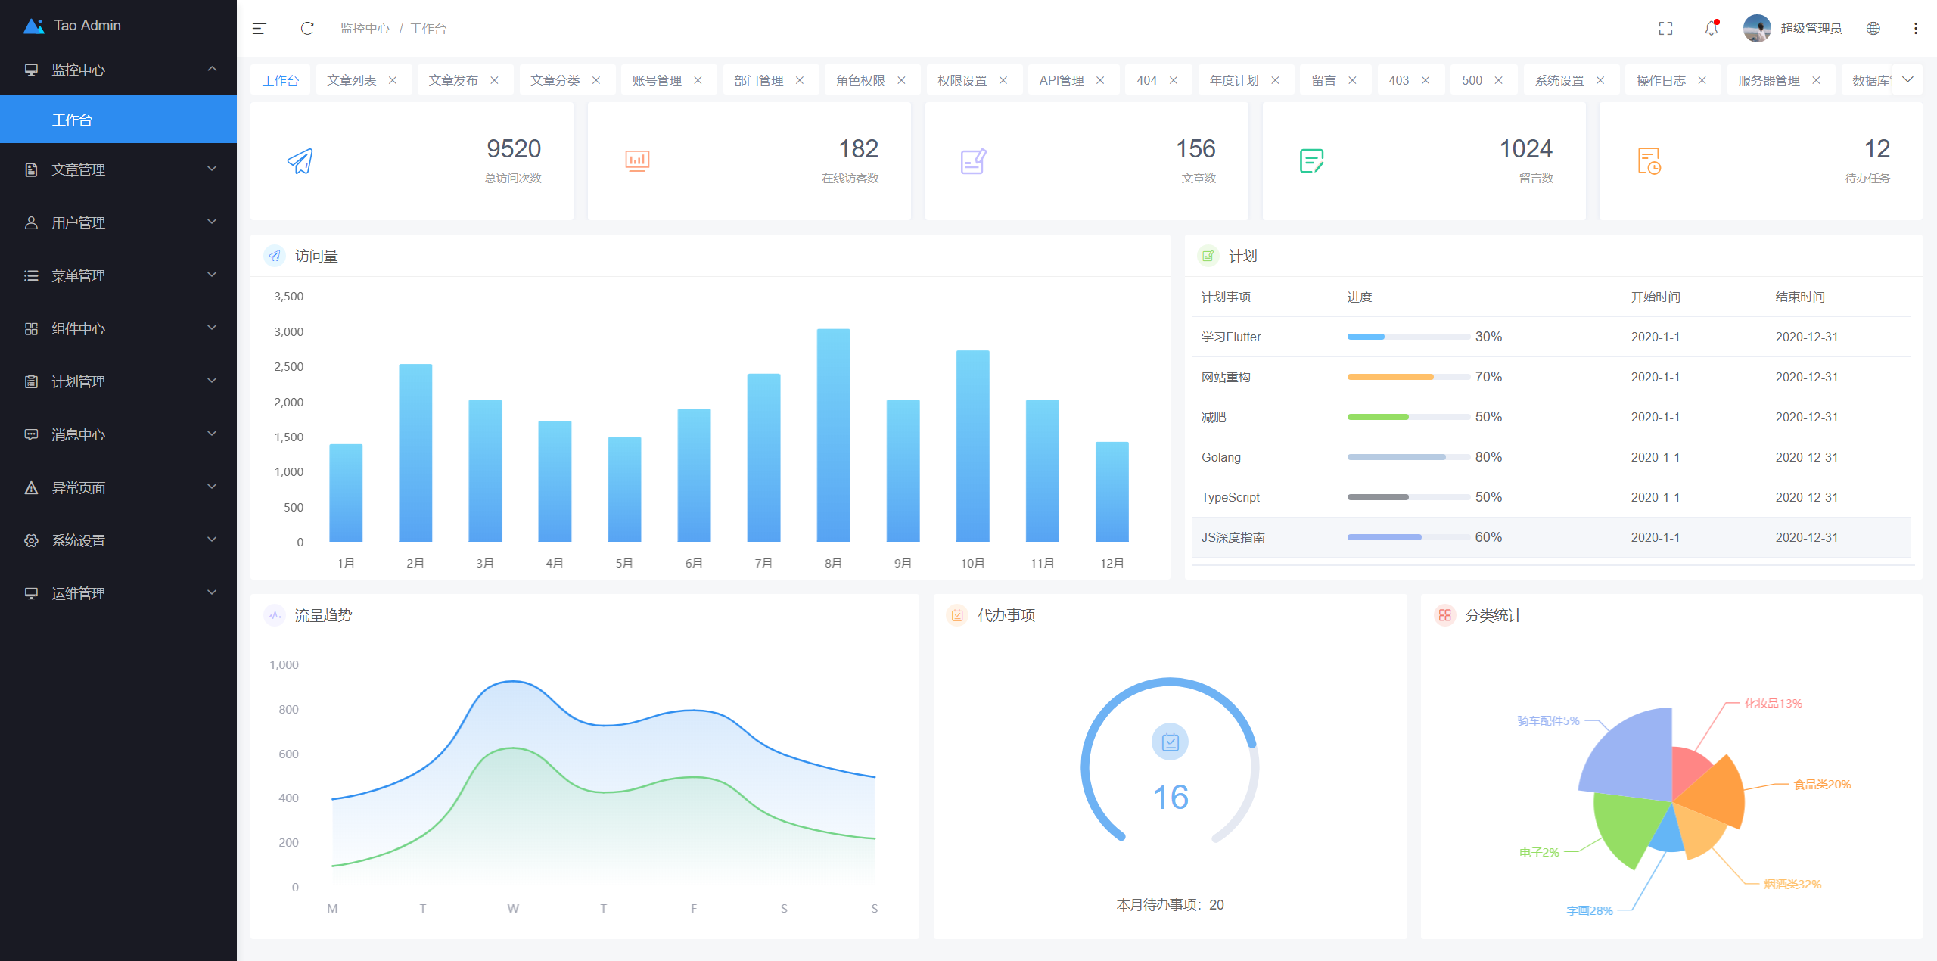Click the 监控中心 breadcrumb link
The width and height of the screenshot is (1937, 961).
pos(365,29)
